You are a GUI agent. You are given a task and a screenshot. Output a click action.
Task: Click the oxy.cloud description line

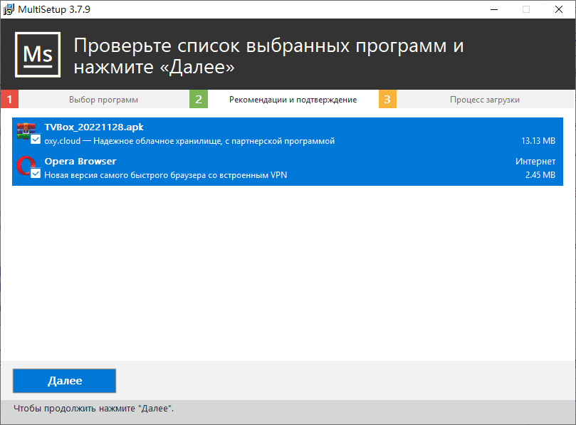[x=189, y=141]
